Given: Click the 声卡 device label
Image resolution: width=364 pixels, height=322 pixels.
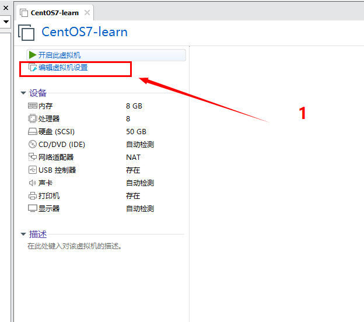Looking at the screenshot, I should click(45, 183).
